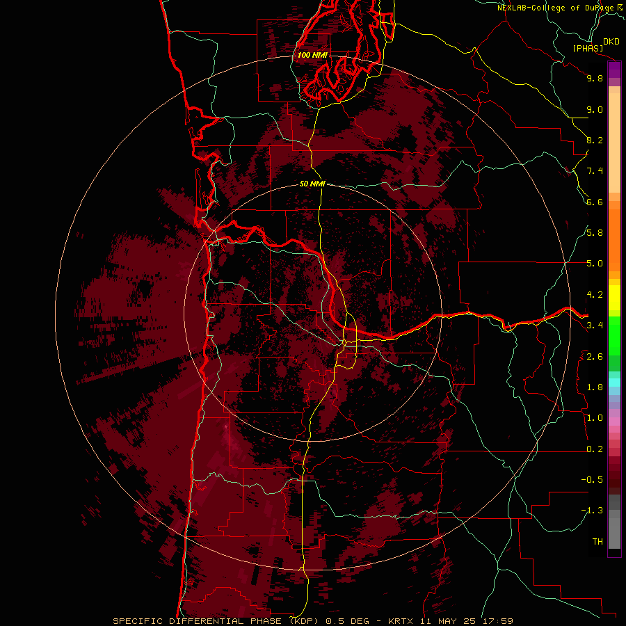Image resolution: width=626 pixels, height=626 pixels.
Task: Click the '9.8' color scale value
Action: pyautogui.click(x=595, y=78)
